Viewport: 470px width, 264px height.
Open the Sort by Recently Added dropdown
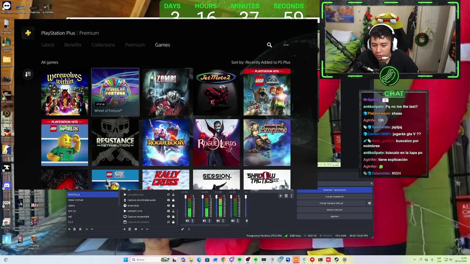click(x=261, y=62)
